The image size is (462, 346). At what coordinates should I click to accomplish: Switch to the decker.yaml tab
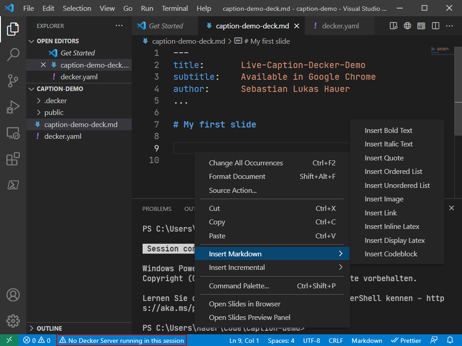point(340,26)
